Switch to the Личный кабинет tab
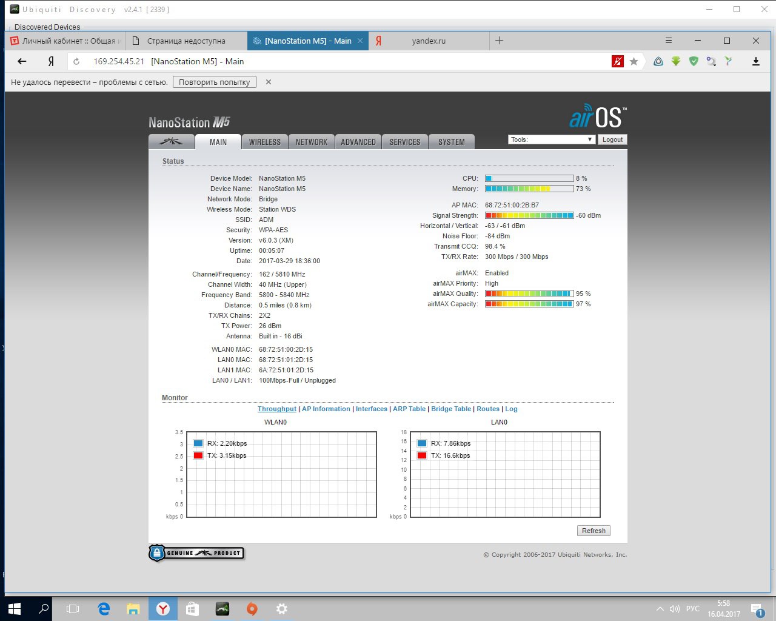The width and height of the screenshot is (776, 621). (65, 41)
